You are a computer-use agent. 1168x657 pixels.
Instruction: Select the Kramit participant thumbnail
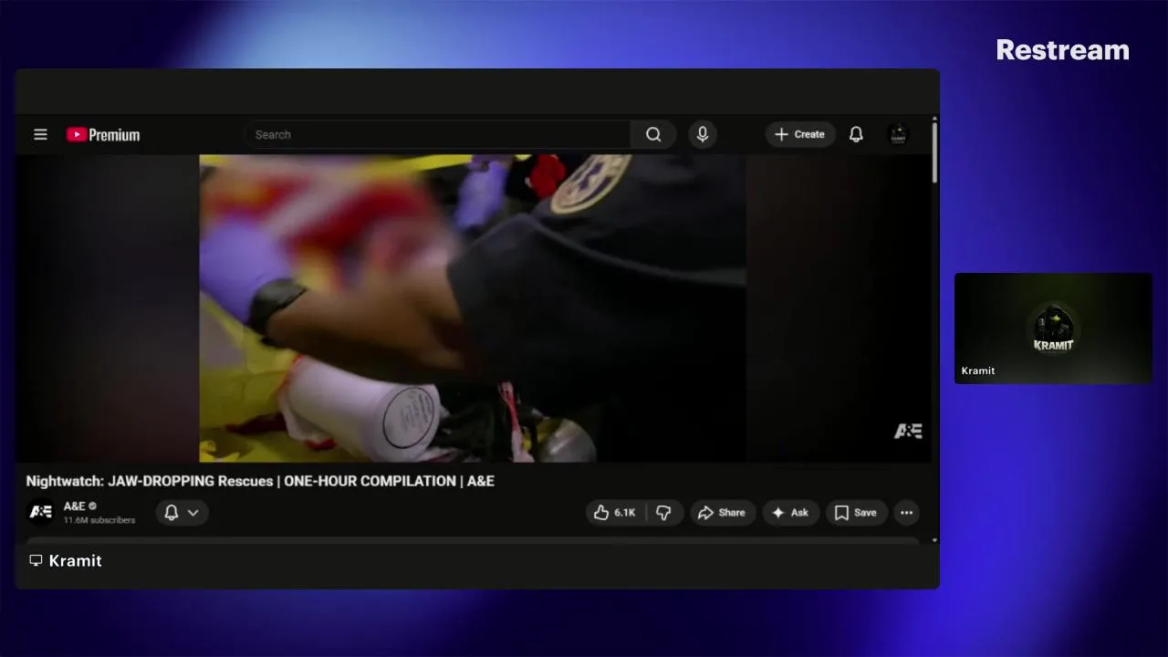(x=1053, y=328)
